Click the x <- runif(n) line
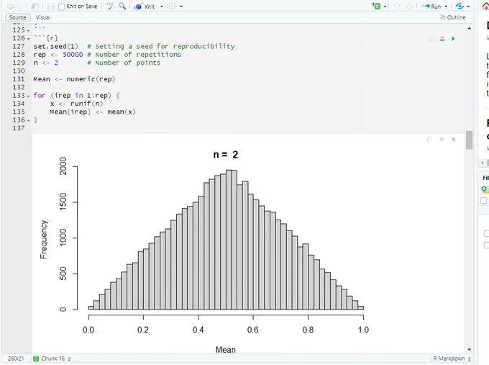The image size is (489, 365). [x=76, y=104]
